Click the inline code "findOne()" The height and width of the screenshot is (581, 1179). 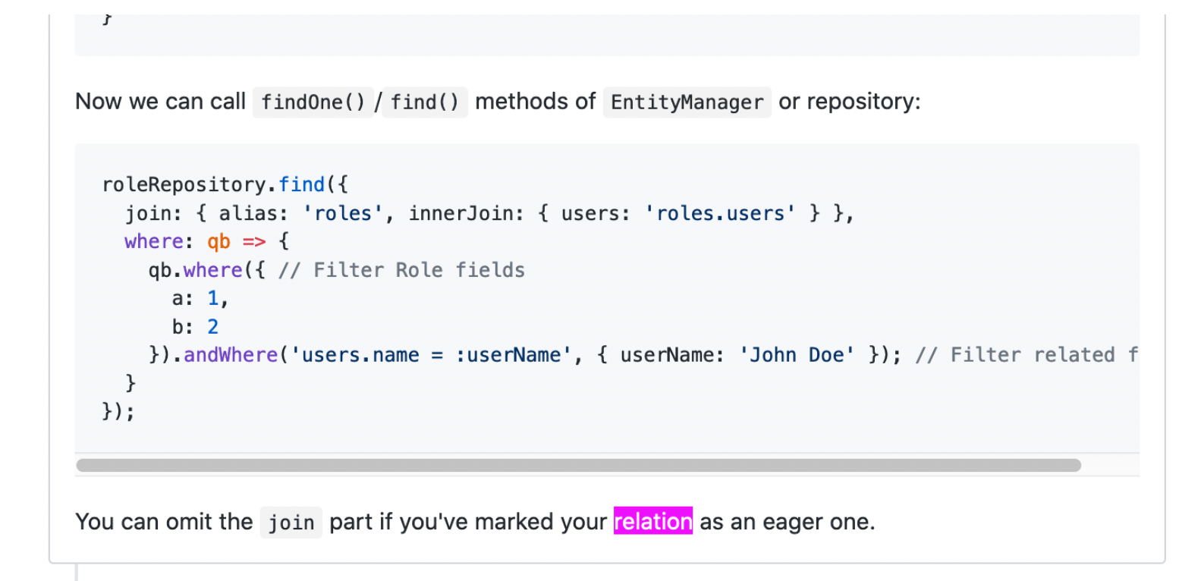point(313,102)
